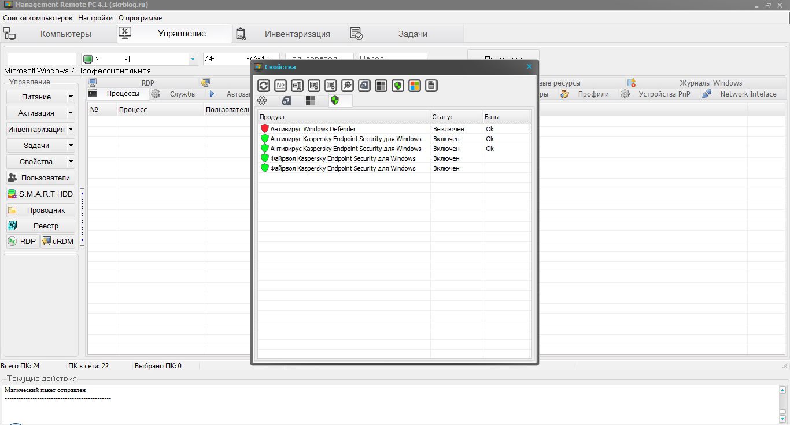The image size is (790, 425).
Task: Switch to the disk tab in Свойства
Action: 286,101
